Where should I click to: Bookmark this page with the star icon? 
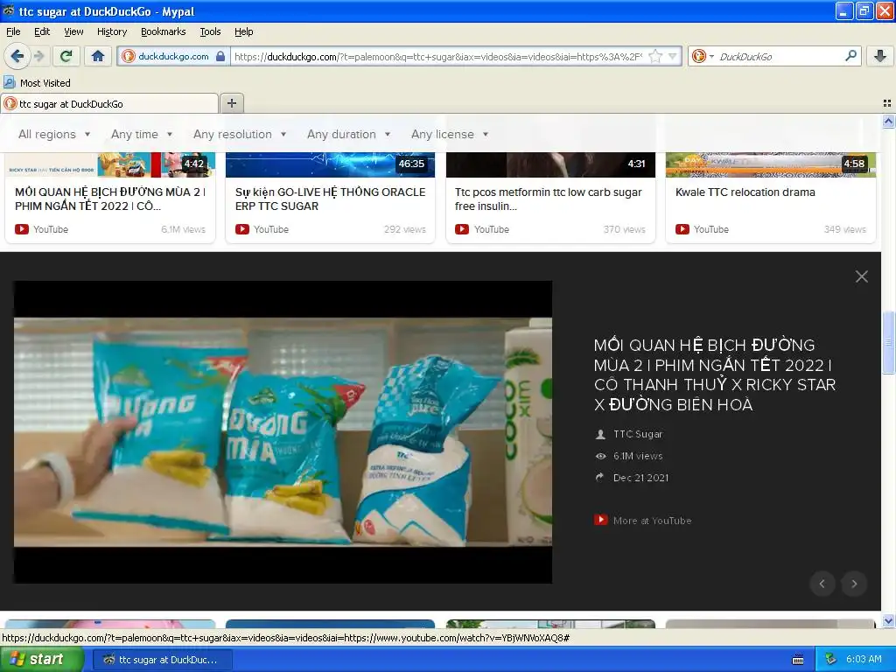point(655,56)
